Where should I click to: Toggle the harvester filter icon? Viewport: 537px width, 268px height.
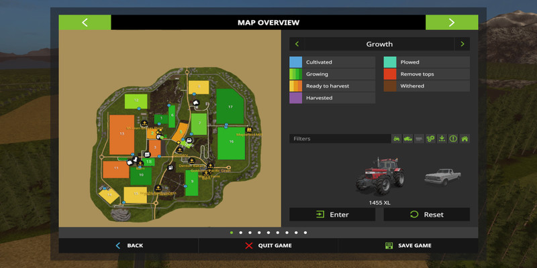[408, 139]
